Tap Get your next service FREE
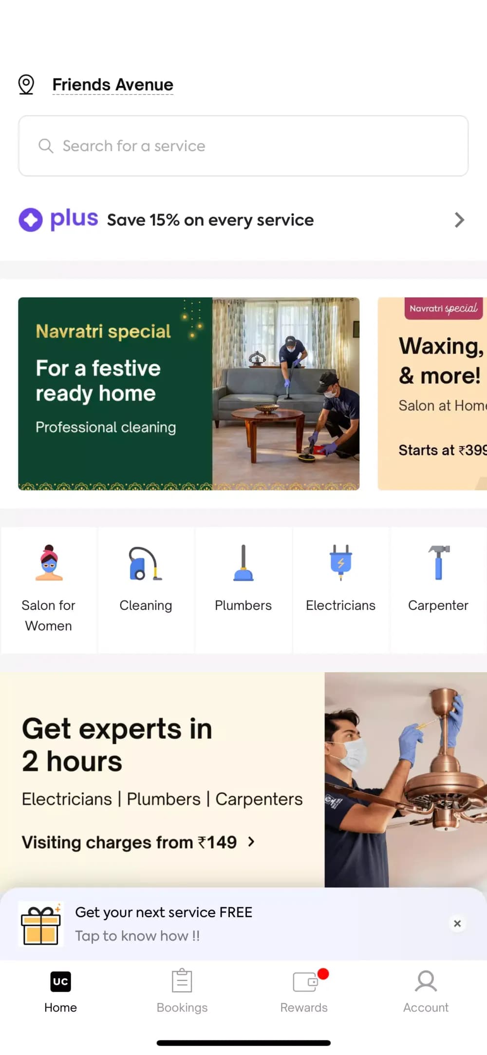This screenshot has height=1055, width=487. (x=164, y=912)
